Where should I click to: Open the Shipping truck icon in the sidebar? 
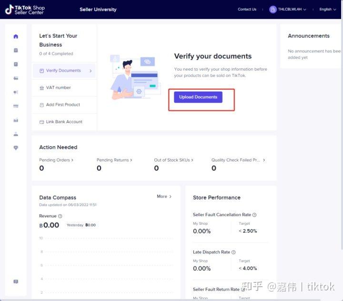coord(16,78)
